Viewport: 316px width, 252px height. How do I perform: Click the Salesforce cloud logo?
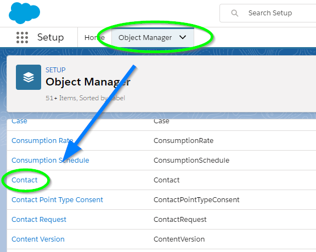pyautogui.click(x=24, y=13)
